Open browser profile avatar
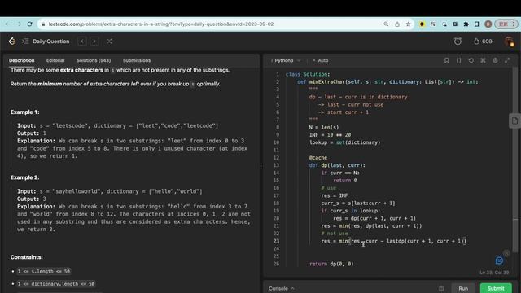Image resolution: width=521 pixels, height=293 pixels. point(488,24)
